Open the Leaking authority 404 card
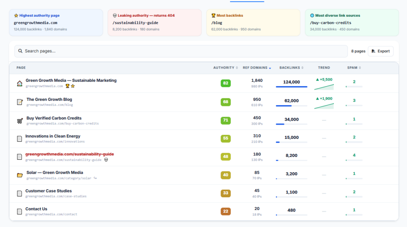 coord(155,23)
